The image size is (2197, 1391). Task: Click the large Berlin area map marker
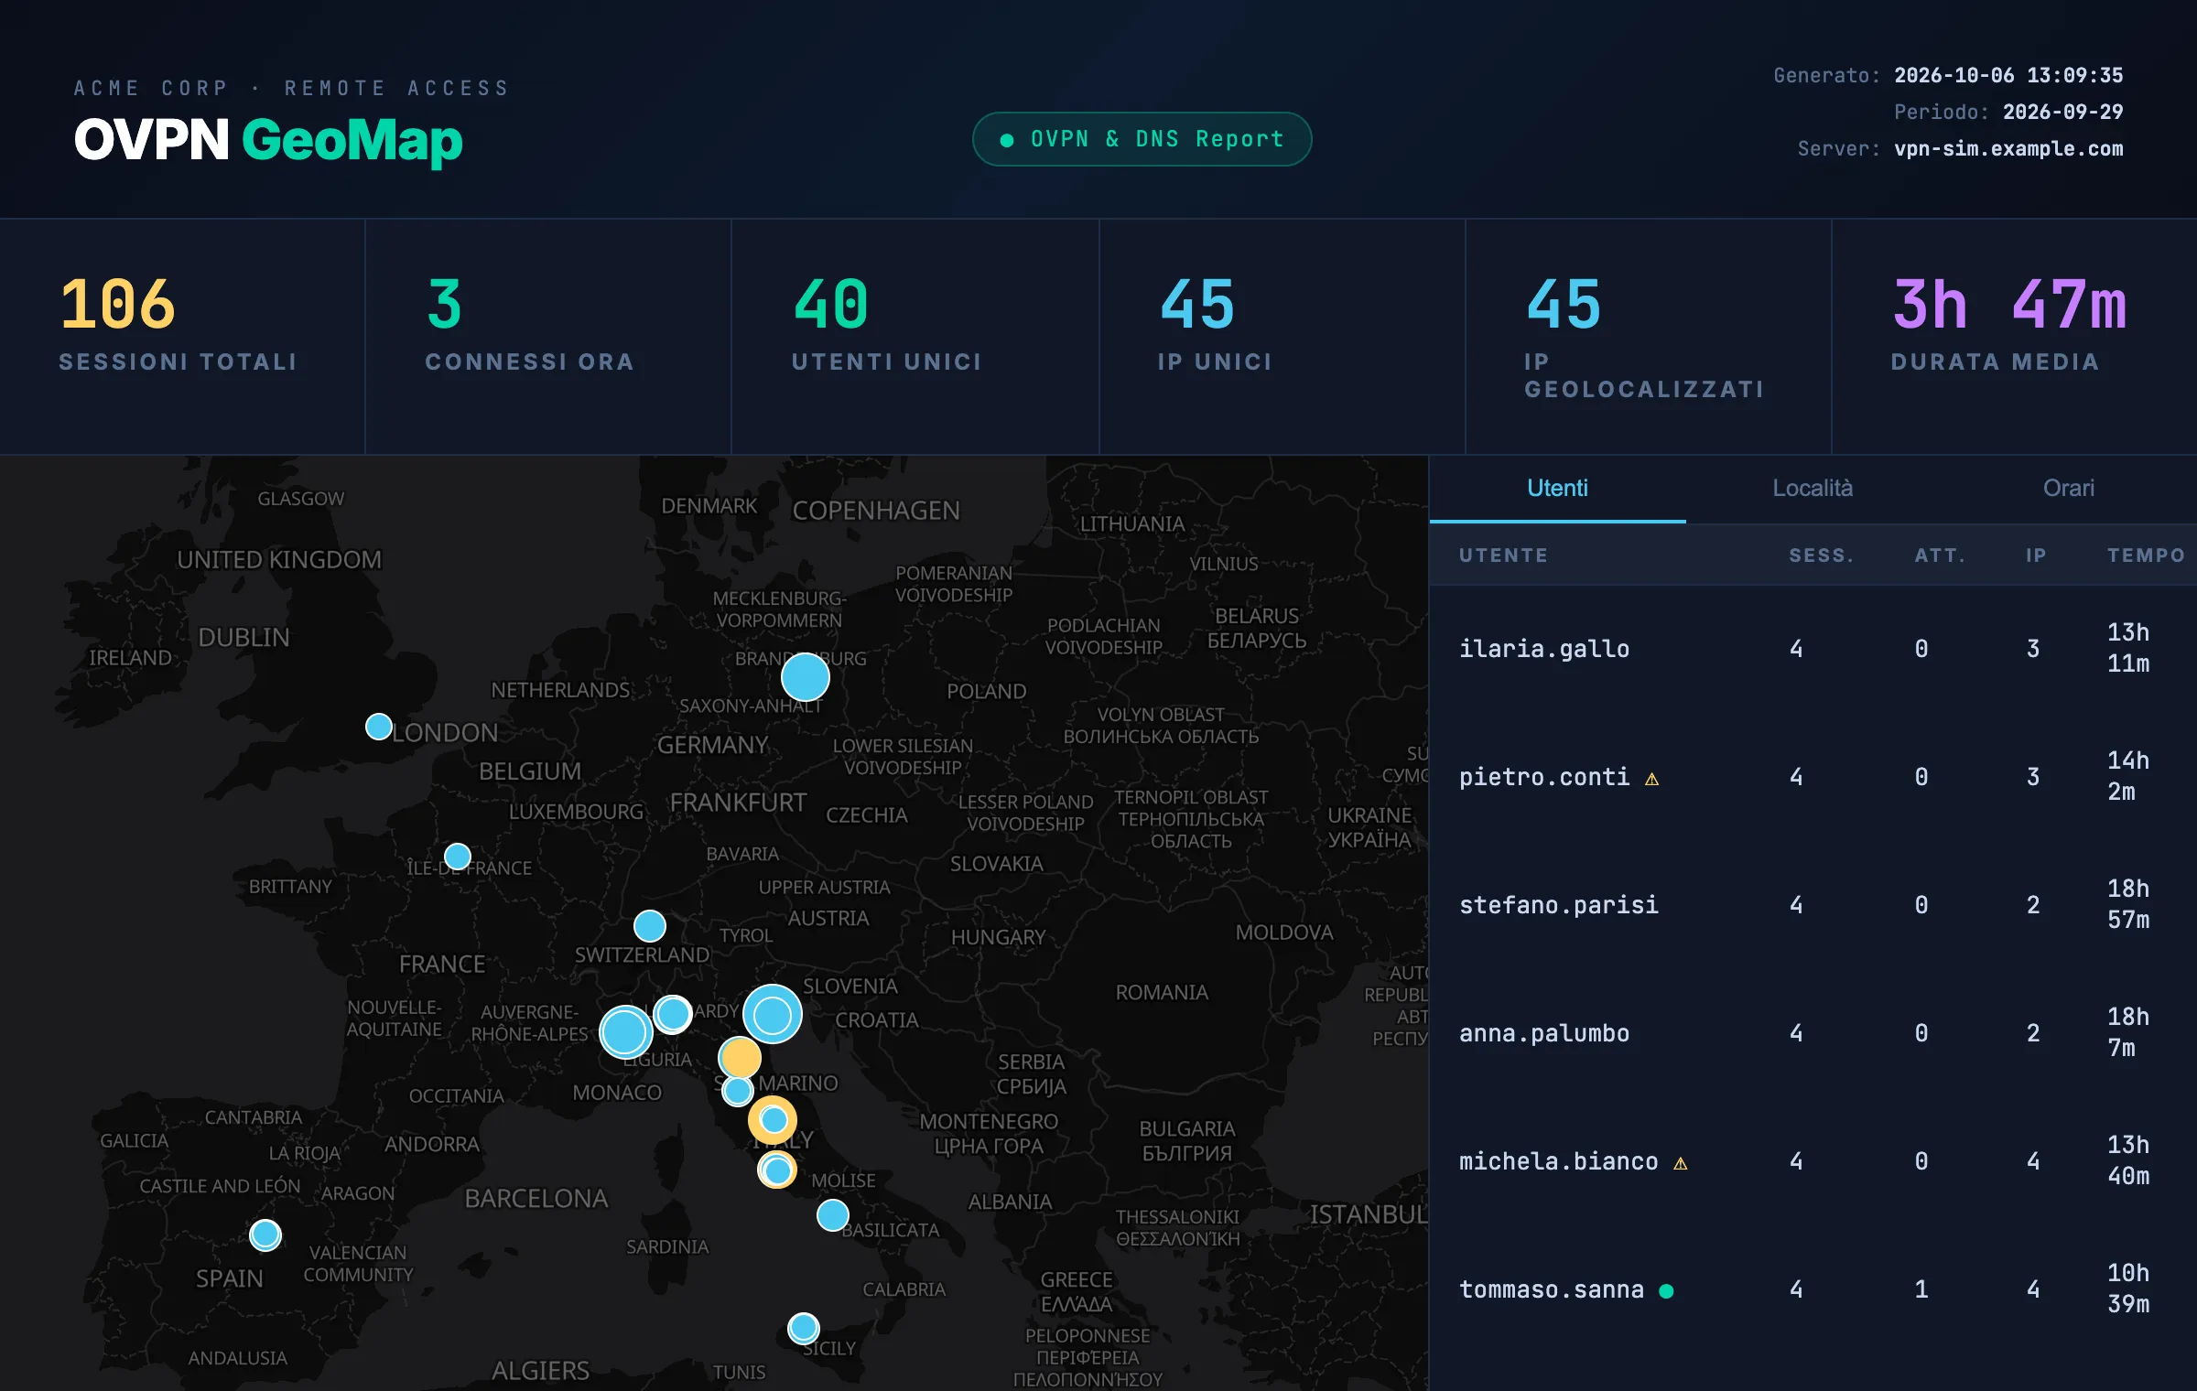coord(806,677)
